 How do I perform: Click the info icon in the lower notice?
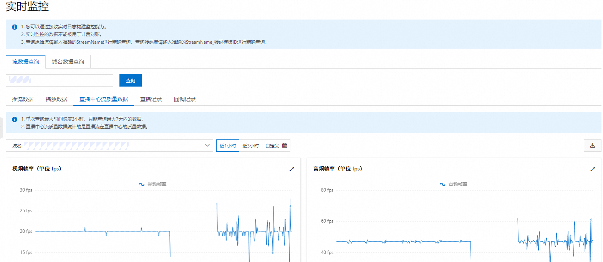point(15,120)
